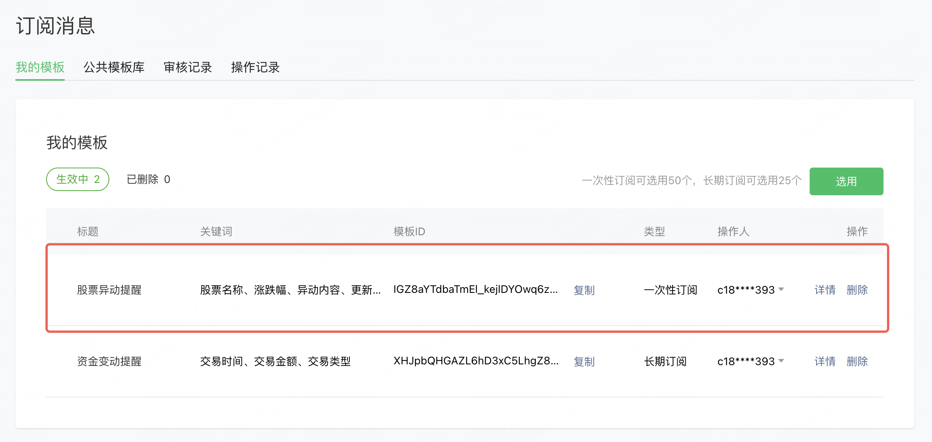
Task: Click the XHJpbQHGAZL6hD3 template ID text
Action: coord(476,361)
